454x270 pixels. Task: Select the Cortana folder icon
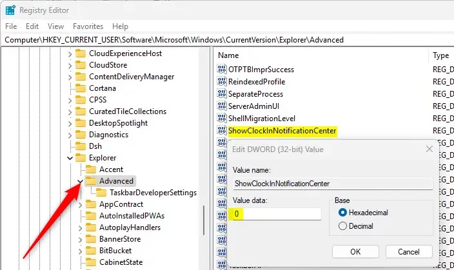81,88
